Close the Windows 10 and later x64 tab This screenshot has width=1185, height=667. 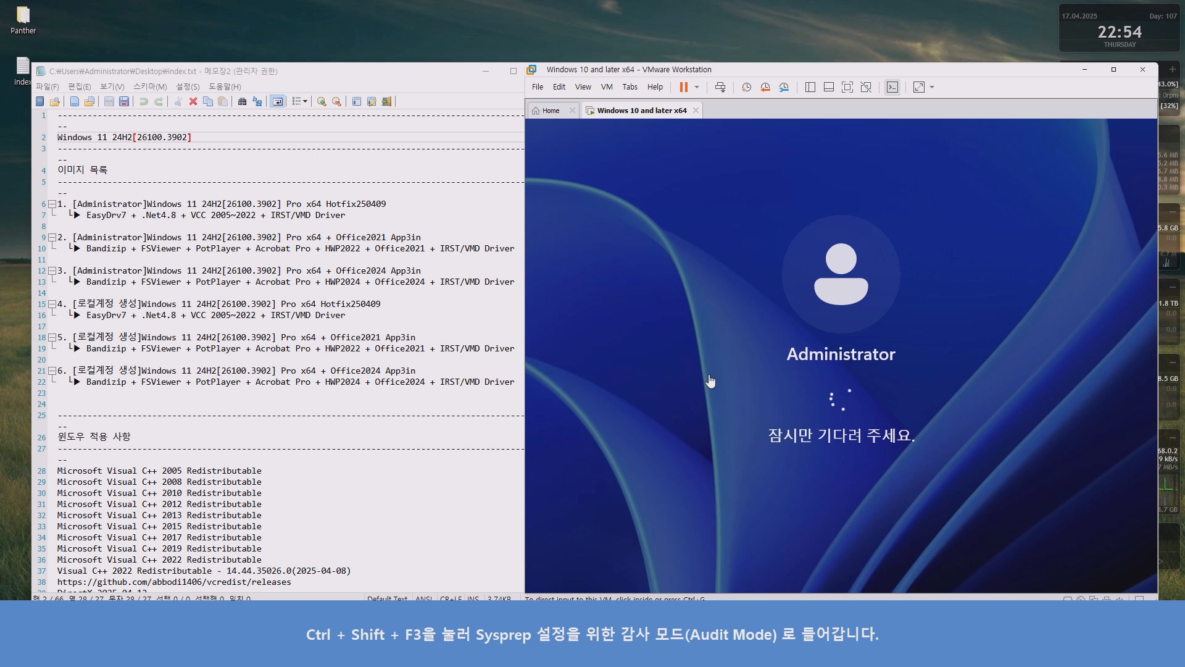[x=696, y=111]
